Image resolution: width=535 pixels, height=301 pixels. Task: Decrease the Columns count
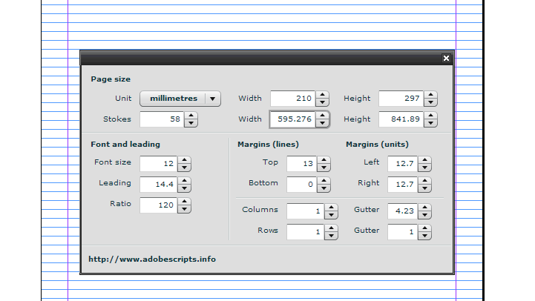point(331,215)
